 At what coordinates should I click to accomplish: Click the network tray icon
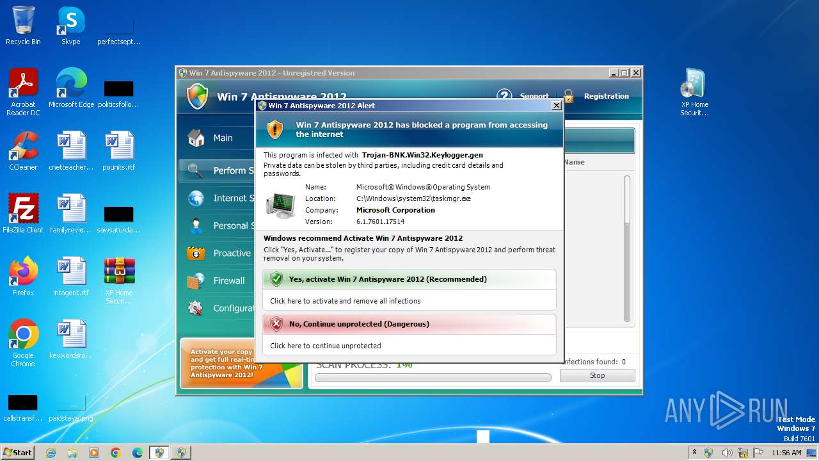point(742,453)
